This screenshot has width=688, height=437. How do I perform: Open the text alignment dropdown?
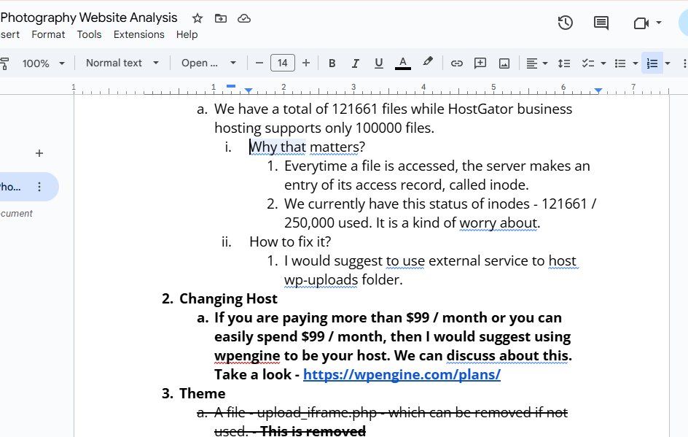point(536,63)
